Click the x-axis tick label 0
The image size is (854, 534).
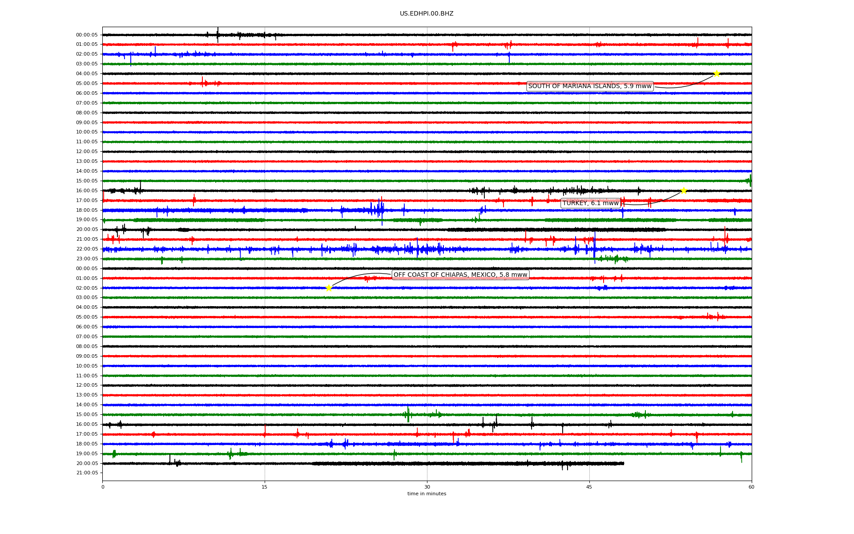(x=103, y=487)
